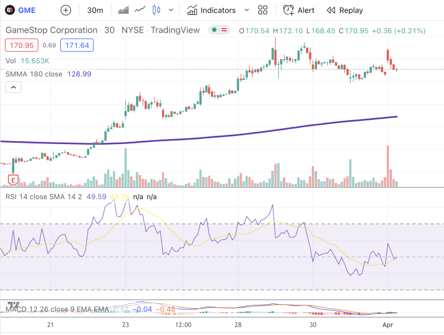
Task: Click the volume value 15.653K
Action: pos(35,61)
